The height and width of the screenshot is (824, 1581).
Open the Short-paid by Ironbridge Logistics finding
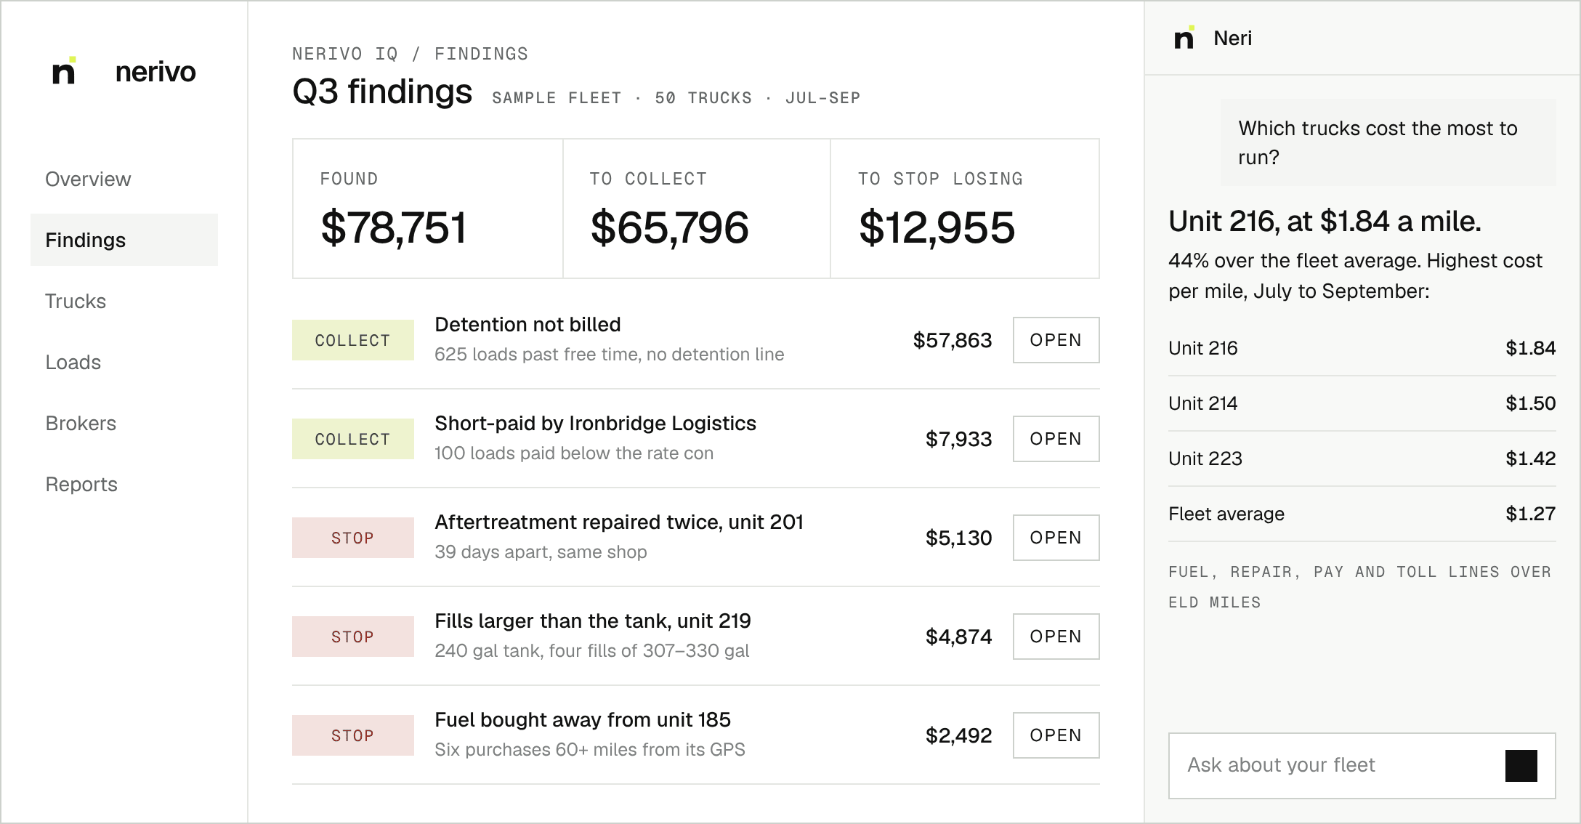(x=1056, y=439)
